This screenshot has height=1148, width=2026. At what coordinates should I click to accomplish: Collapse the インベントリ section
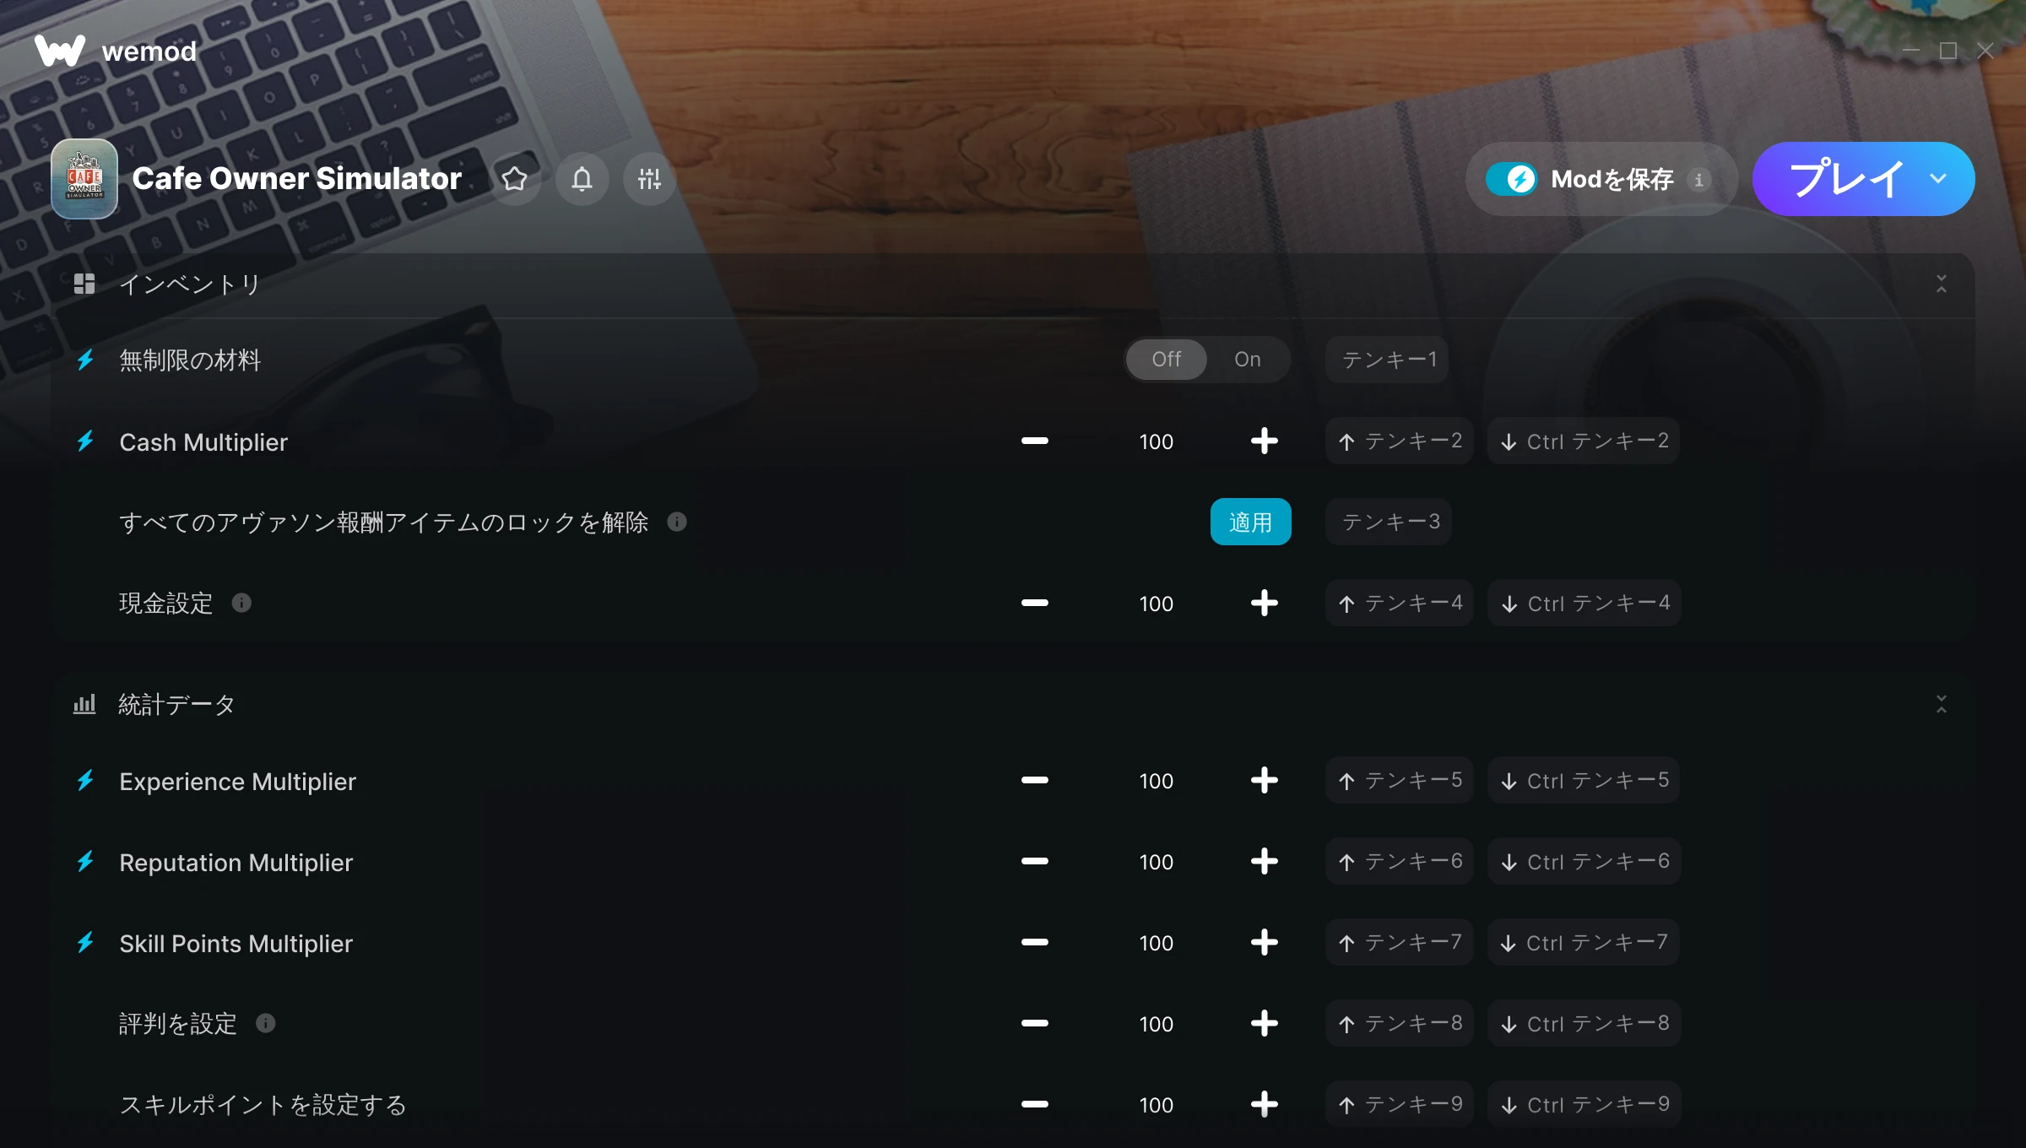1942,284
